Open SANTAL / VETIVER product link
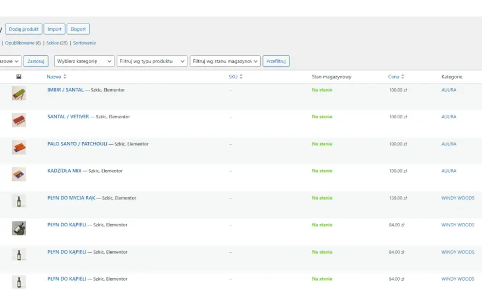The height and width of the screenshot is (296, 482). coord(68,117)
